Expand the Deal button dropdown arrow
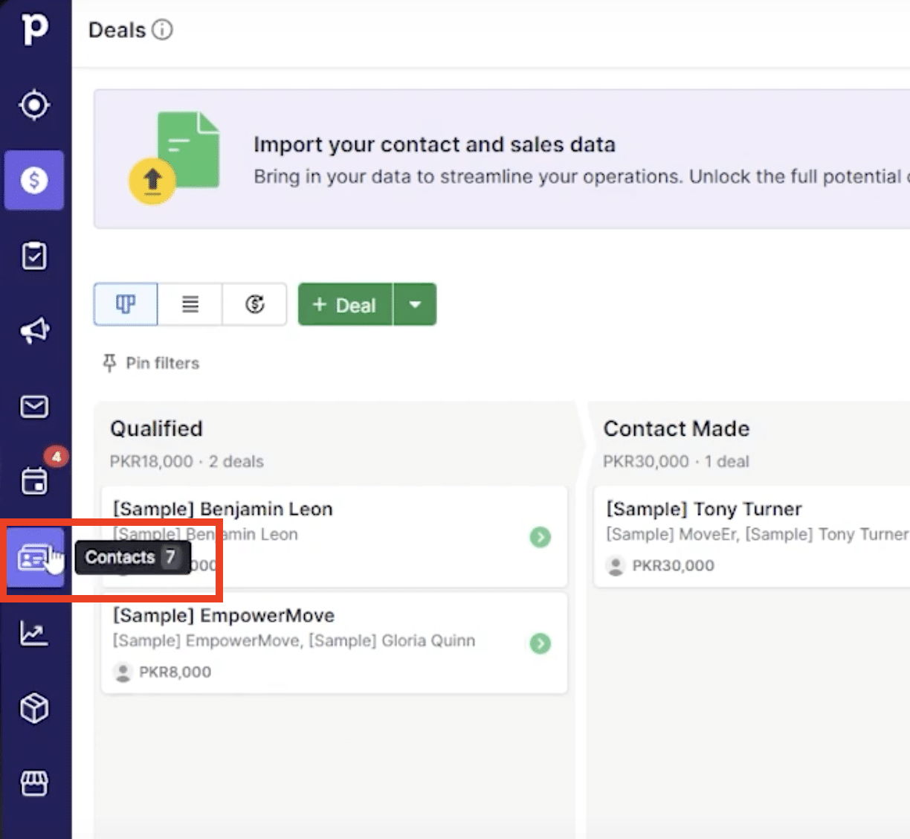 point(415,304)
